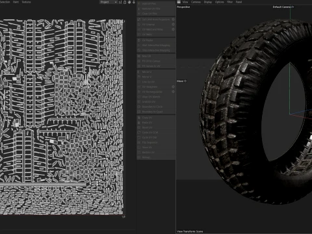The image size is (312, 234).
Task: Run Reset UV
Action: pyautogui.click(x=156, y=127)
